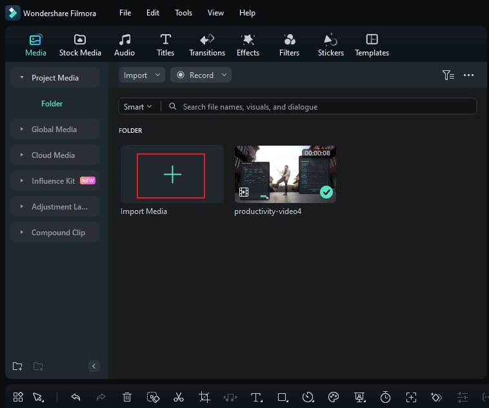Open the speed control icon

pos(308,397)
